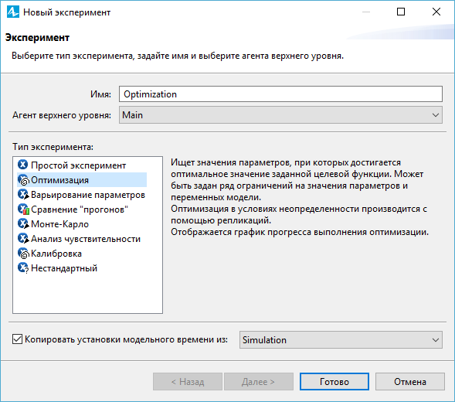Click the Отмена button
This screenshot has width=455, height=402.
click(x=410, y=381)
